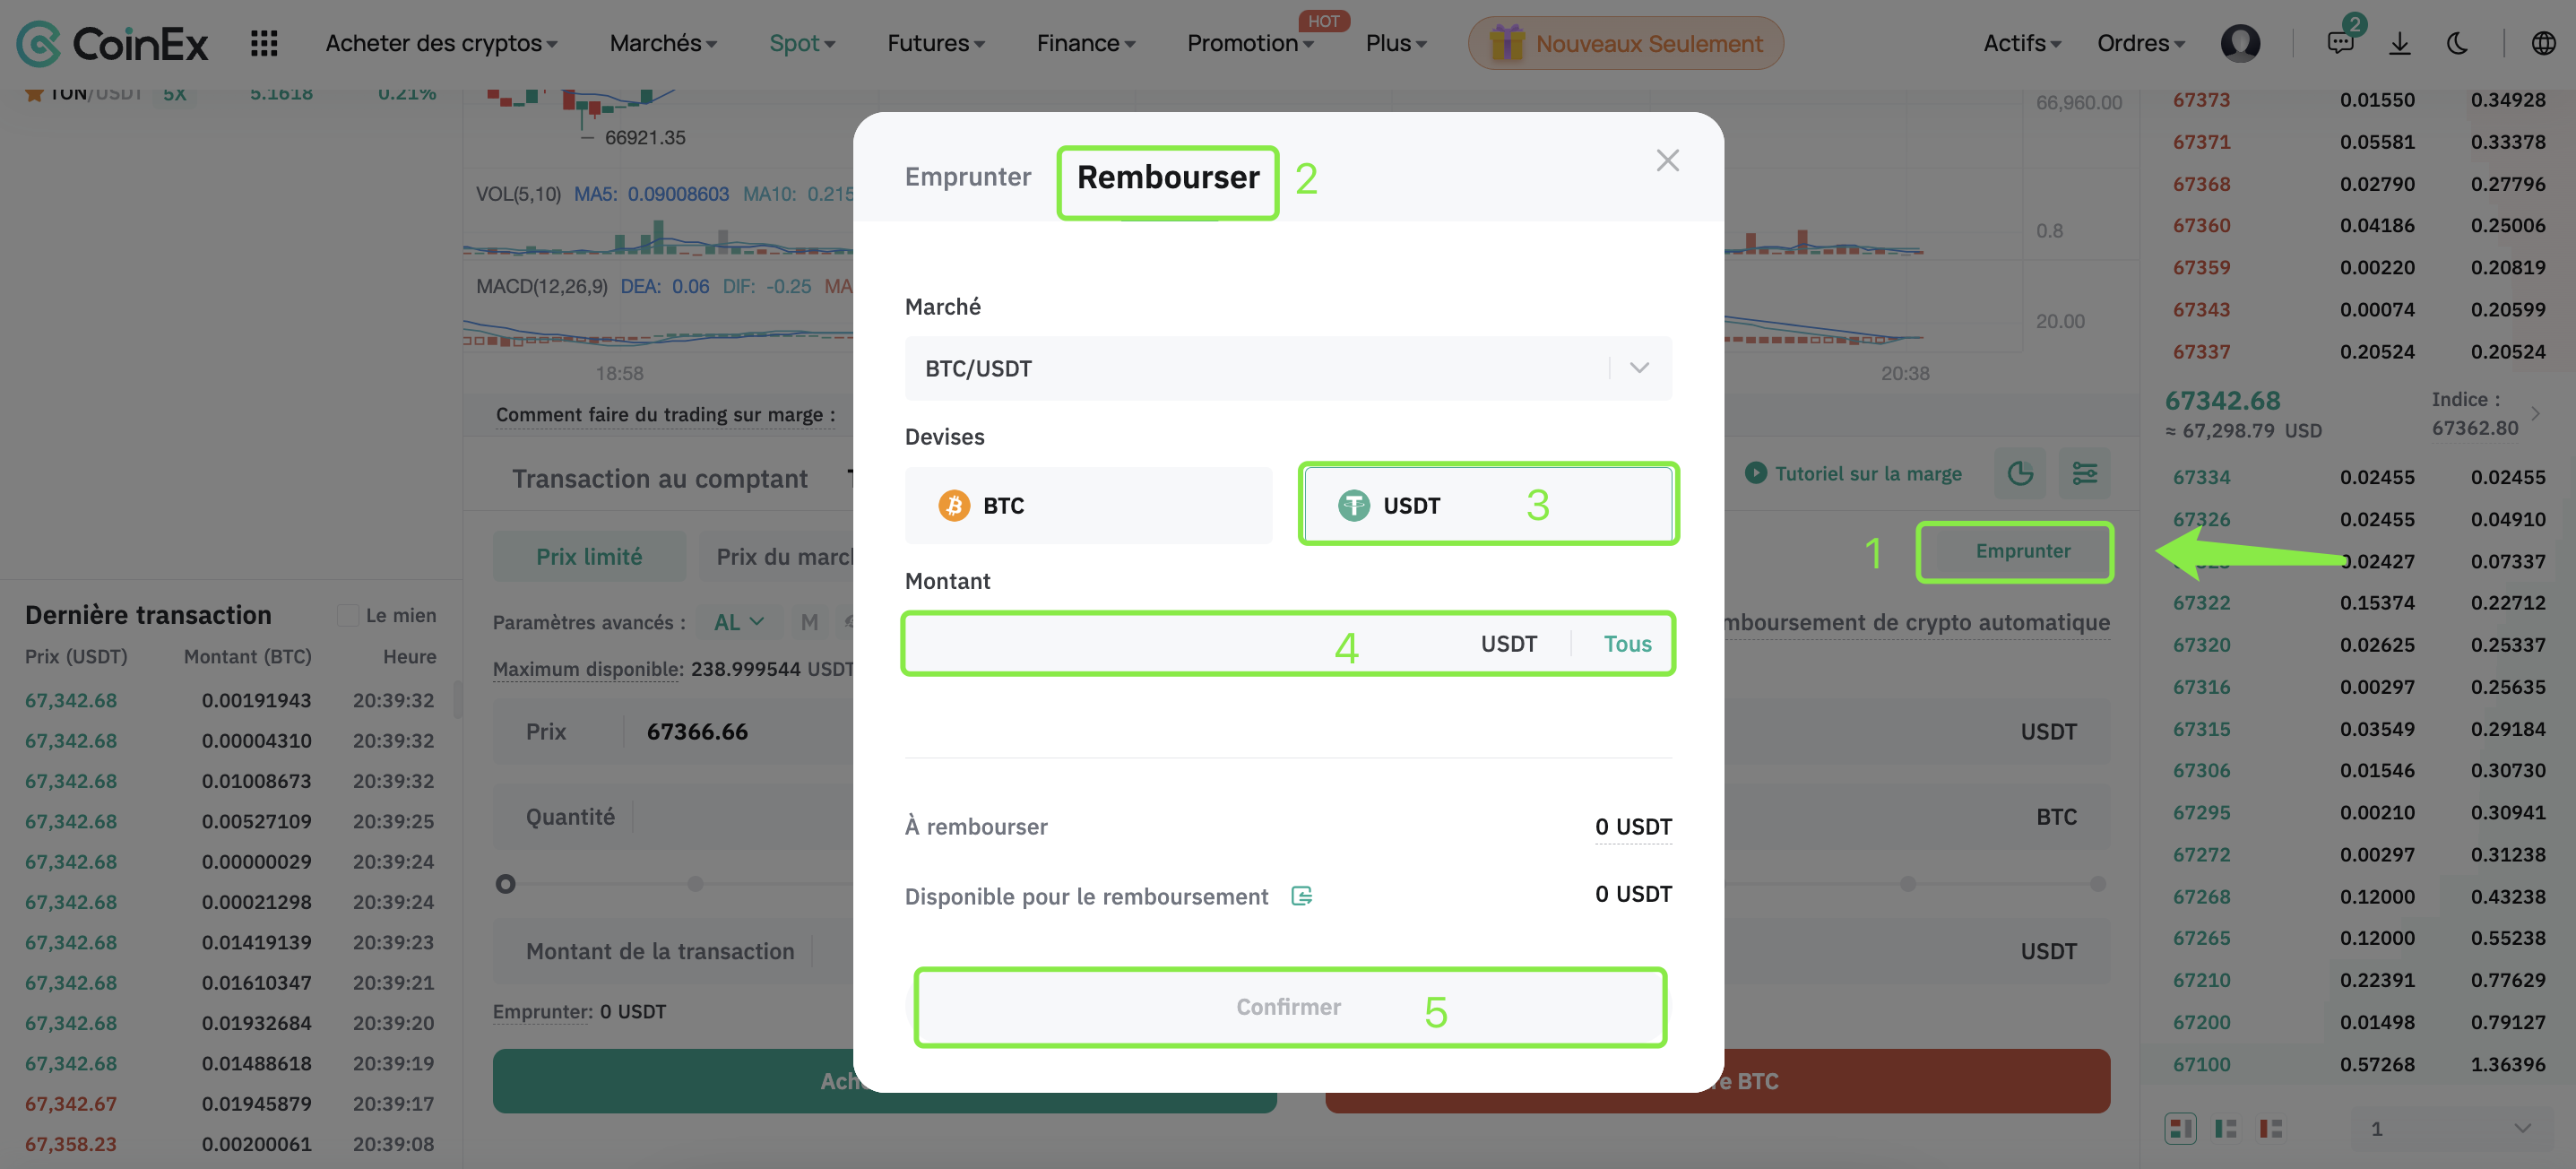Click the user profile avatar icon

pyautogui.click(x=2240, y=43)
